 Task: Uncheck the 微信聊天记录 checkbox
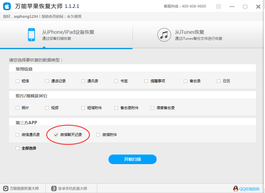coord(56,135)
